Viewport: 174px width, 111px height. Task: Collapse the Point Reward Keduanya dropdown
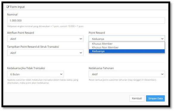pyautogui.click(x=127, y=39)
